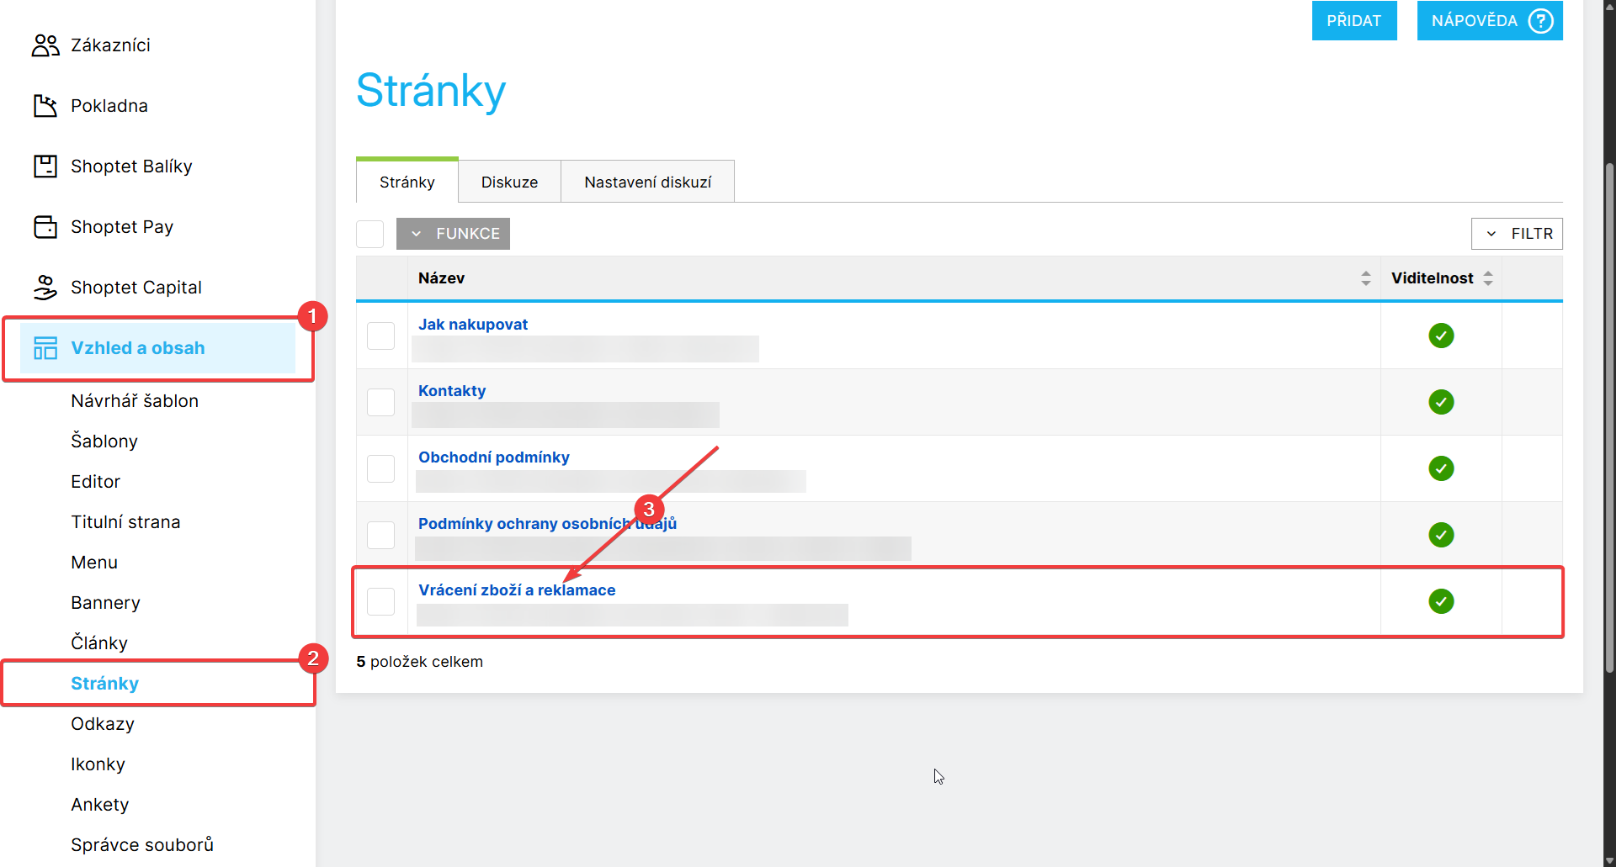The height and width of the screenshot is (867, 1616).
Task: Click the Shoptet Pay wallet icon
Action: click(x=45, y=227)
